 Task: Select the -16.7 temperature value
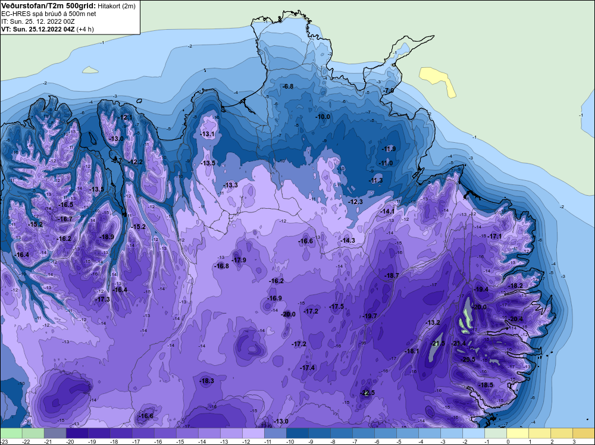pyautogui.click(x=65, y=219)
